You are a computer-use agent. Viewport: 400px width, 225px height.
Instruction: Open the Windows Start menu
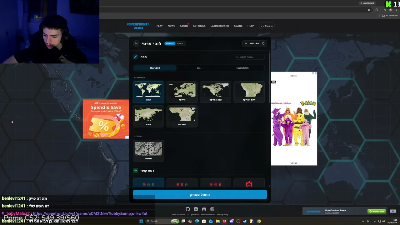tap(141, 221)
